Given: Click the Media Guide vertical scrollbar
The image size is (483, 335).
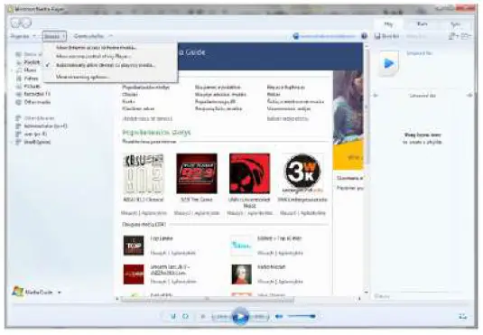Looking at the screenshot, I should pyautogui.click(x=367, y=107).
